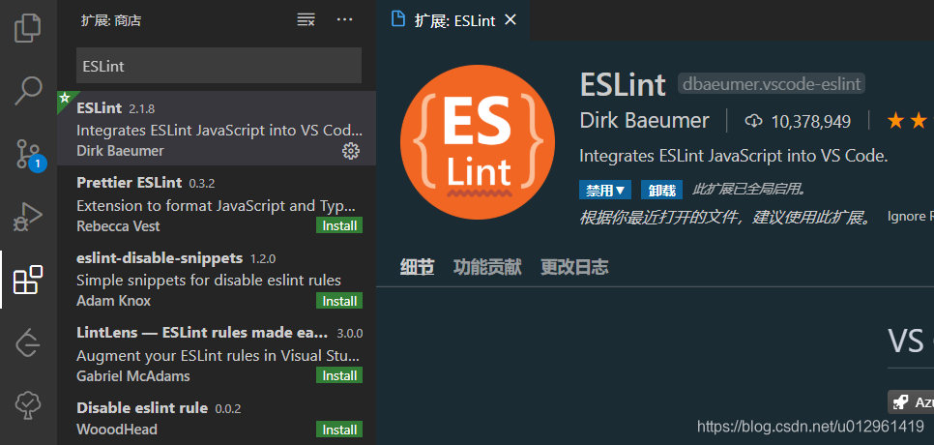This screenshot has width=934, height=445.
Task: Select the ESLint 2.1.8 extension row
Action: pos(217,128)
